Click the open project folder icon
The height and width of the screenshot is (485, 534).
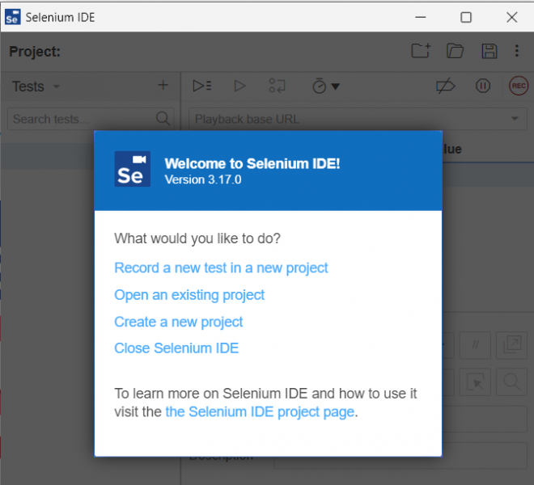pos(456,51)
